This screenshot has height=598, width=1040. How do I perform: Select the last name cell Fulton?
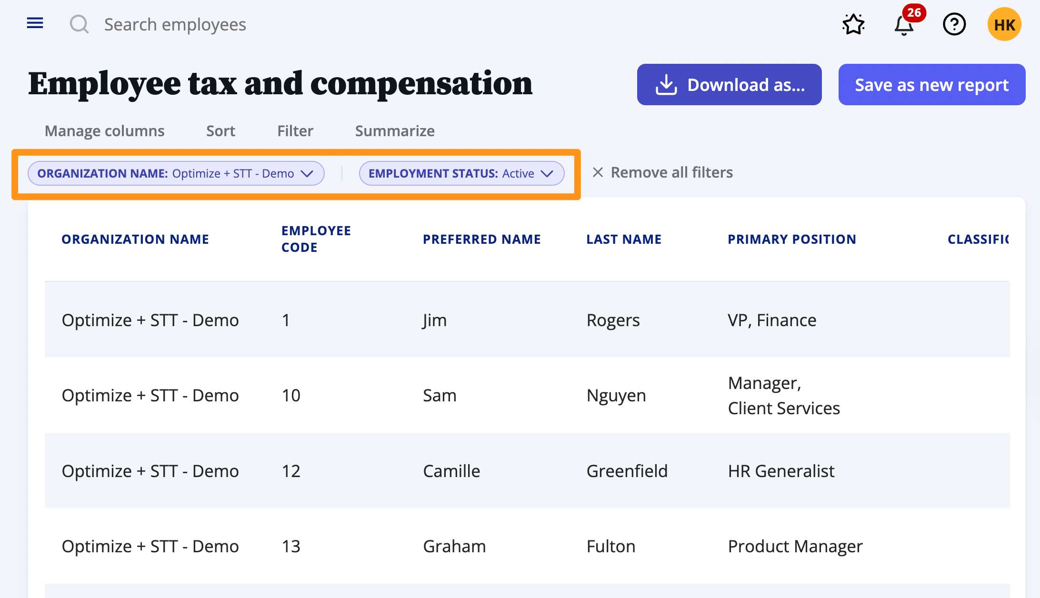610,546
